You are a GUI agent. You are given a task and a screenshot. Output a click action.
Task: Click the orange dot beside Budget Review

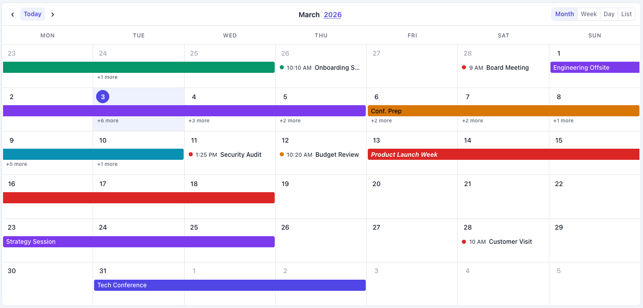coord(282,154)
